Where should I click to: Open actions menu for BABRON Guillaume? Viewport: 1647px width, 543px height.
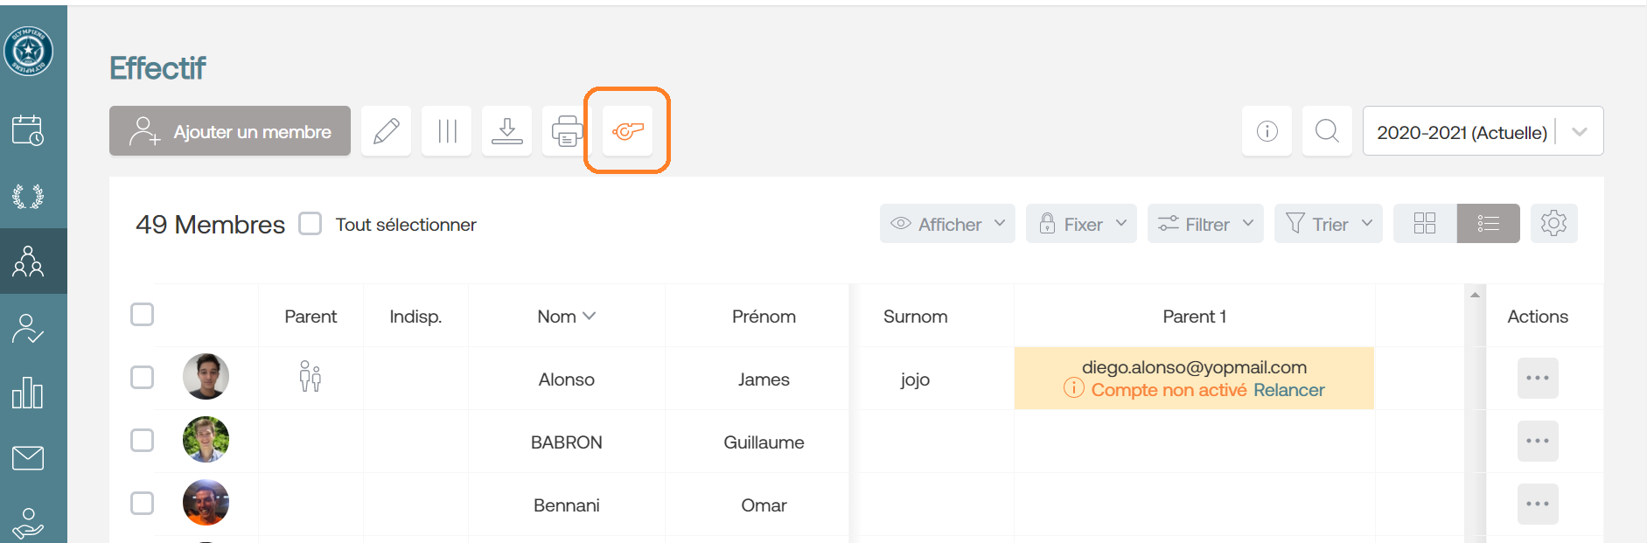tap(1538, 442)
